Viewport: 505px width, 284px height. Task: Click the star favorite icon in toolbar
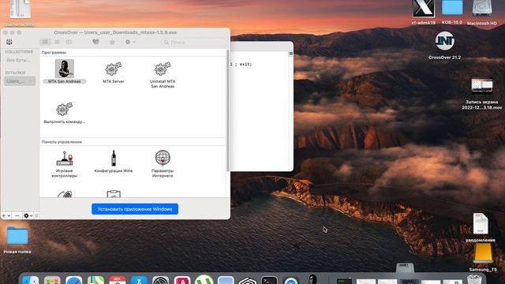(x=112, y=42)
